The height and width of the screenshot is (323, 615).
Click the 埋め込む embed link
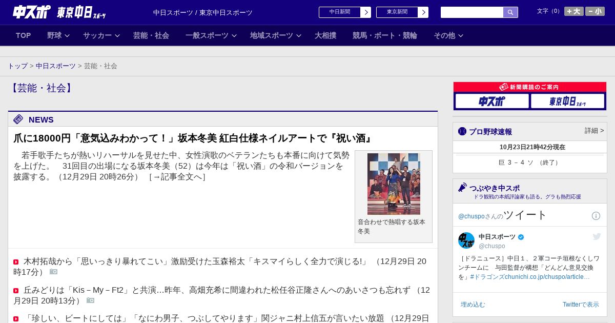coord(473,305)
